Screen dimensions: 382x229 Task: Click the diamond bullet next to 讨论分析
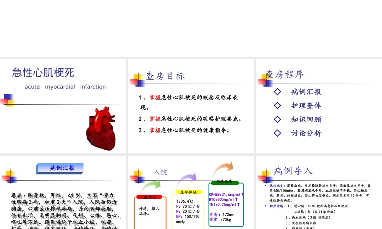(277, 133)
